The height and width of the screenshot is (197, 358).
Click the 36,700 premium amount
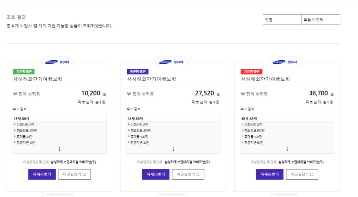tap(318, 94)
